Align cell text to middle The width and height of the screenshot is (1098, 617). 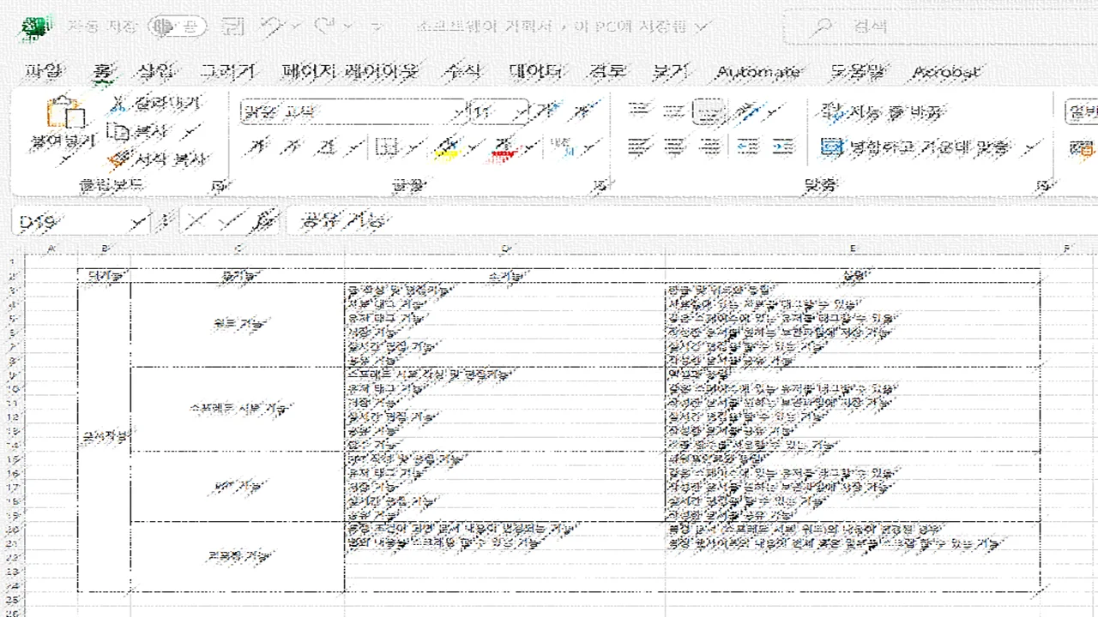674,111
